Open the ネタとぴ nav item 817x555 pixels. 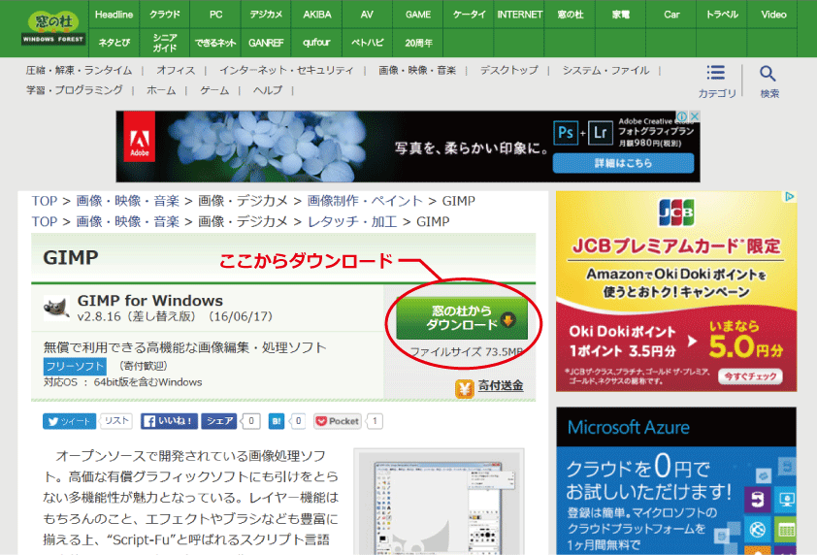[x=114, y=43]
